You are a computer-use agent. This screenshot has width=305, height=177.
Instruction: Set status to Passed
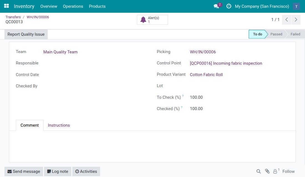(276, 34)
